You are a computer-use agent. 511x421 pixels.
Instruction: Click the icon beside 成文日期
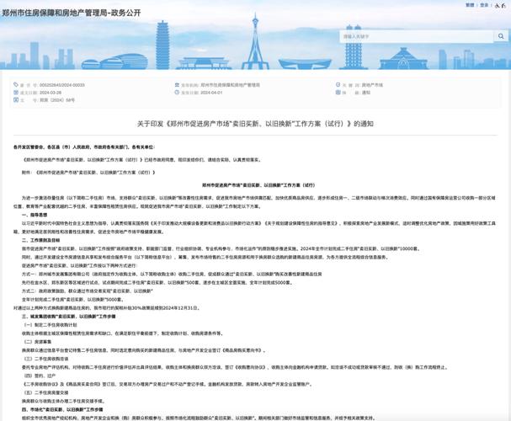pos(14,93)
